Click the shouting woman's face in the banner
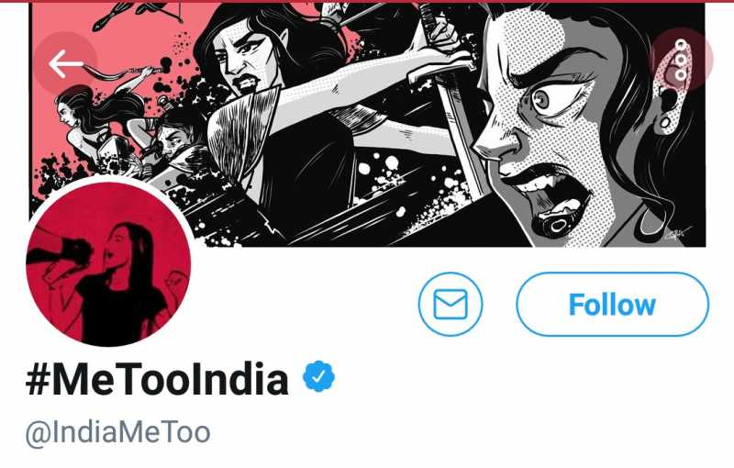 pyautogui.click(x=550, y=138)
